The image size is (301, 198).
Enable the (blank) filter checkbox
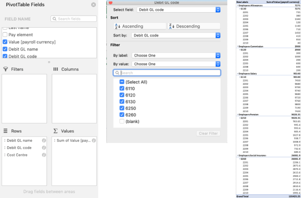122,121
